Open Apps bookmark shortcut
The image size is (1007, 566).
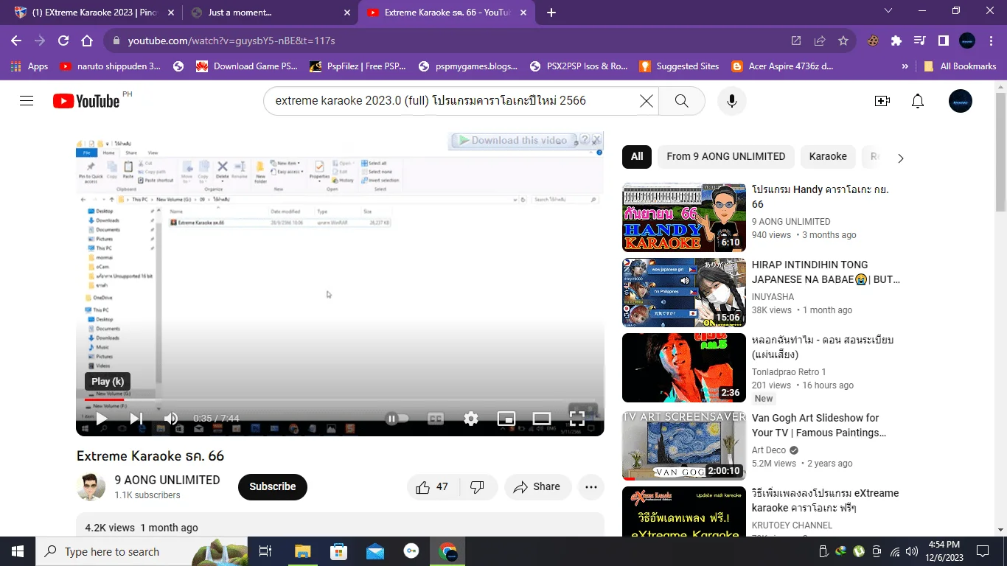[29, 66]
